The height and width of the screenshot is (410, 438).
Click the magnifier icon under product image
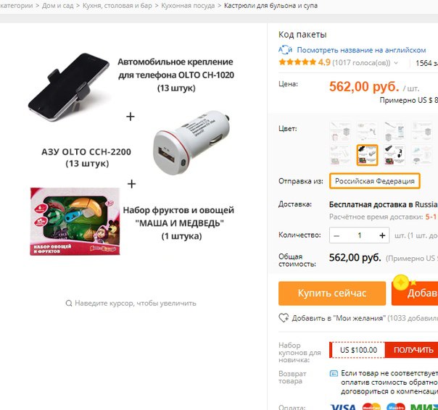pos(69,303)
